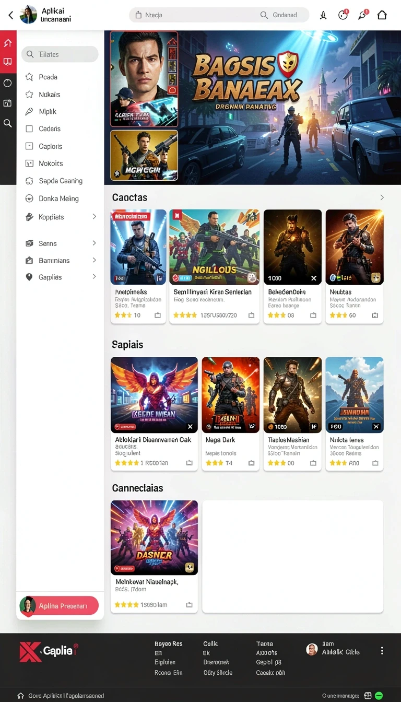Expand the Caoctas section arrow
The image size is (401, 702).
(x=382, y=197)
